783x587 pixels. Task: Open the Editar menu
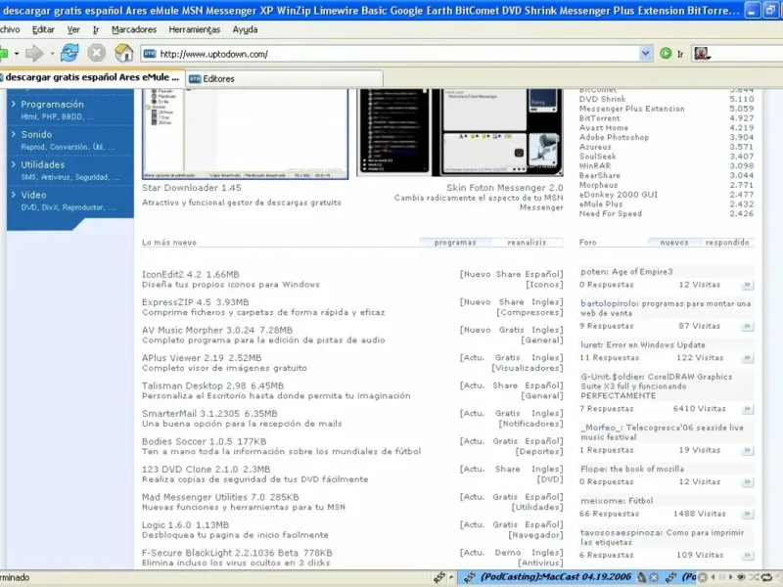click(43, 30)
